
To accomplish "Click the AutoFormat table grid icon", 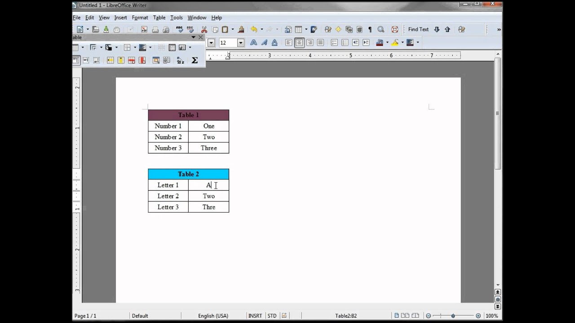I will click(x=156, y=60).
